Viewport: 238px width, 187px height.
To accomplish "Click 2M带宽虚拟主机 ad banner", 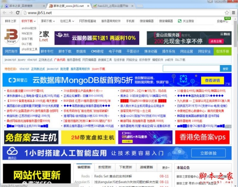I will (x=88, y=137).
